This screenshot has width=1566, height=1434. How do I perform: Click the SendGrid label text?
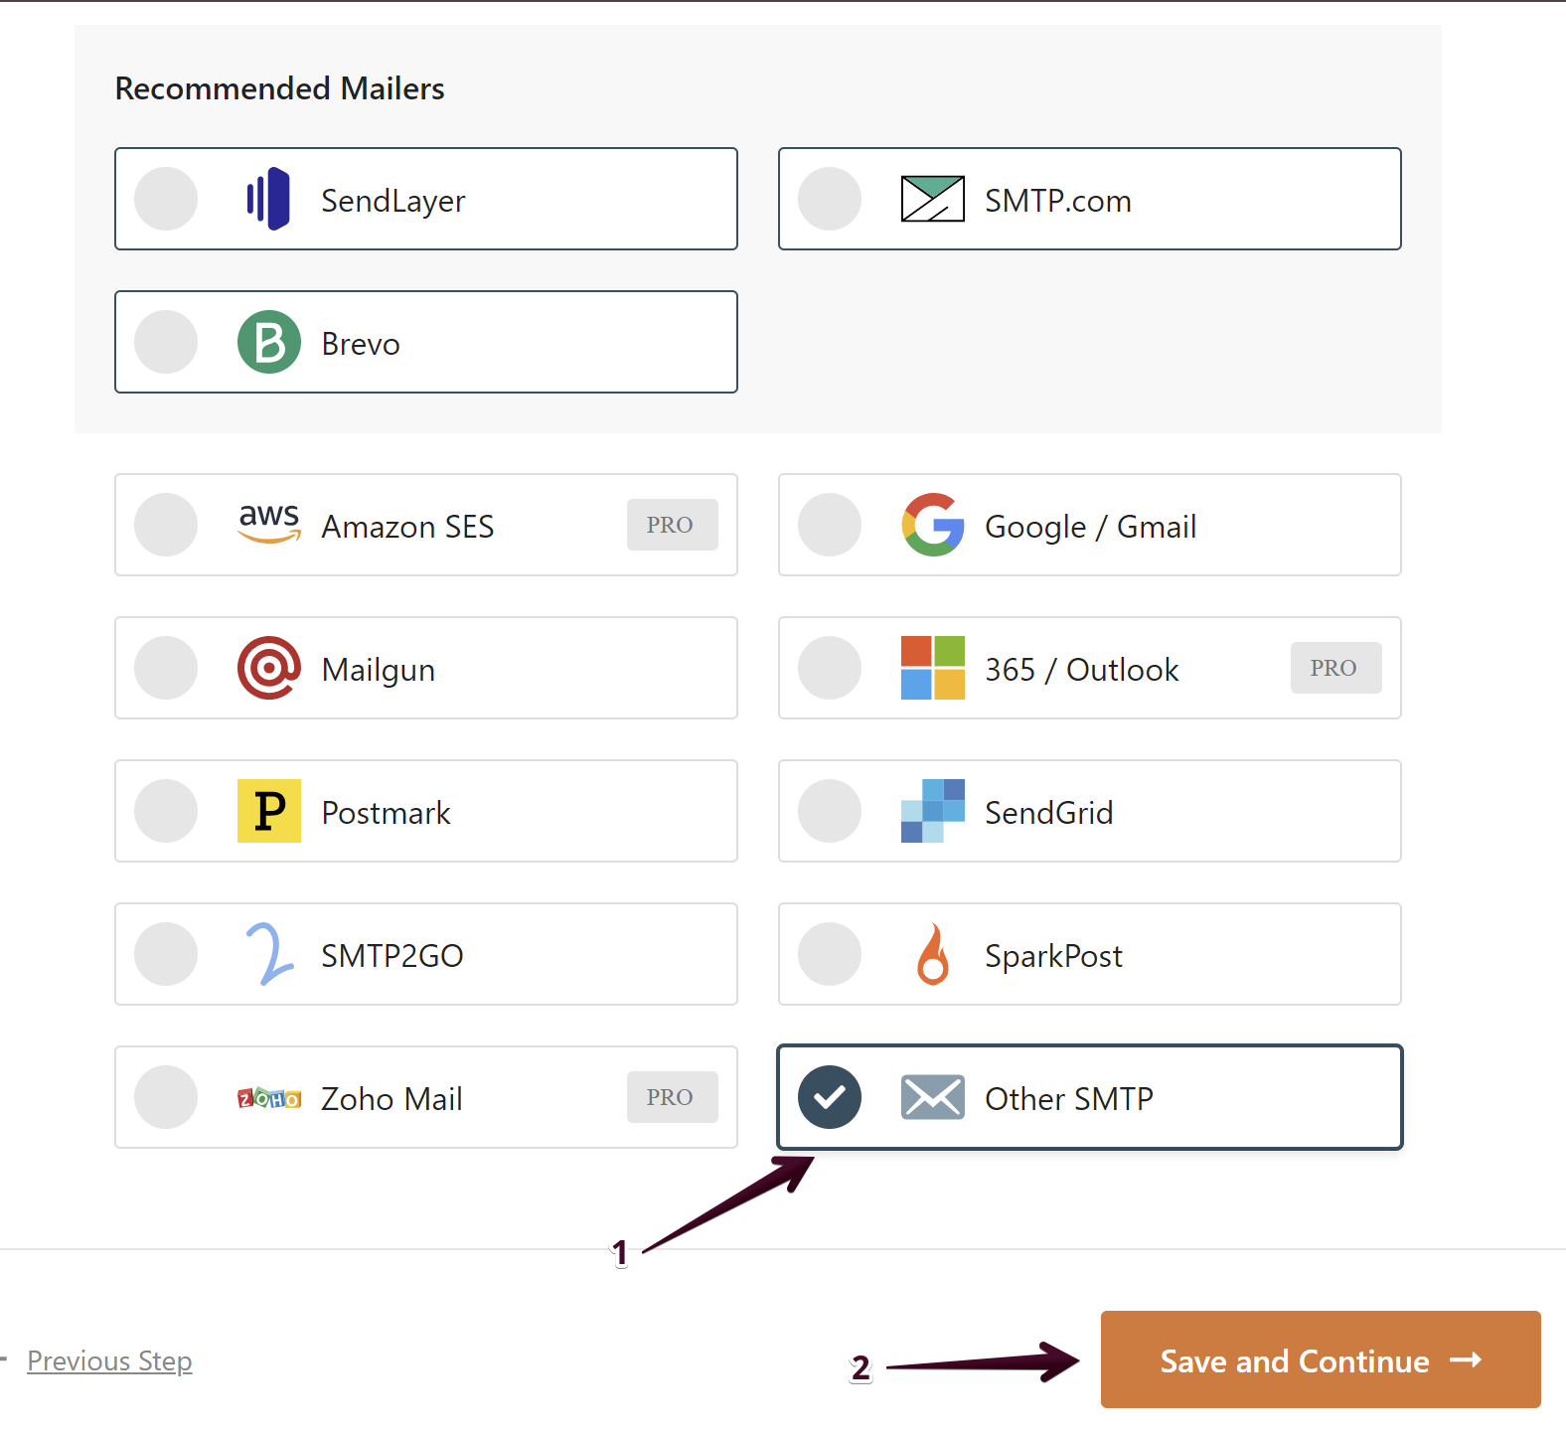[x=1048, y=813]
